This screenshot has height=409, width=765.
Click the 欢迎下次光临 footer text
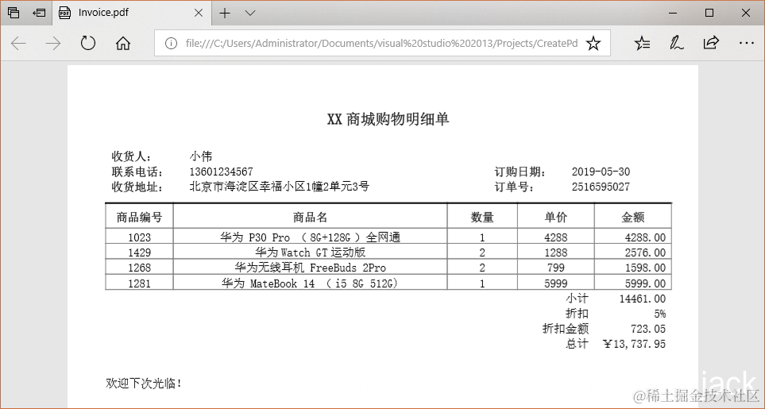point(144,384)
